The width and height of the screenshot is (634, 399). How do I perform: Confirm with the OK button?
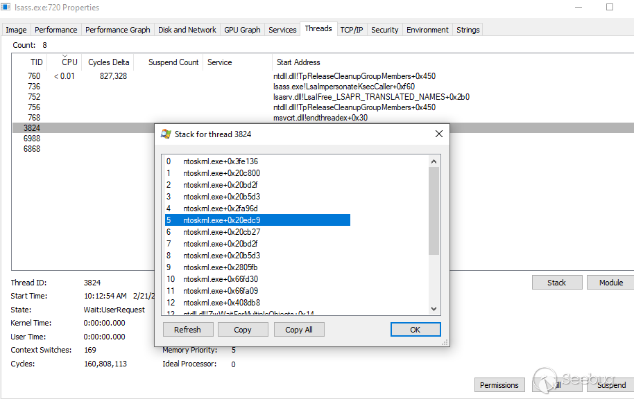[x=415, y=330]
